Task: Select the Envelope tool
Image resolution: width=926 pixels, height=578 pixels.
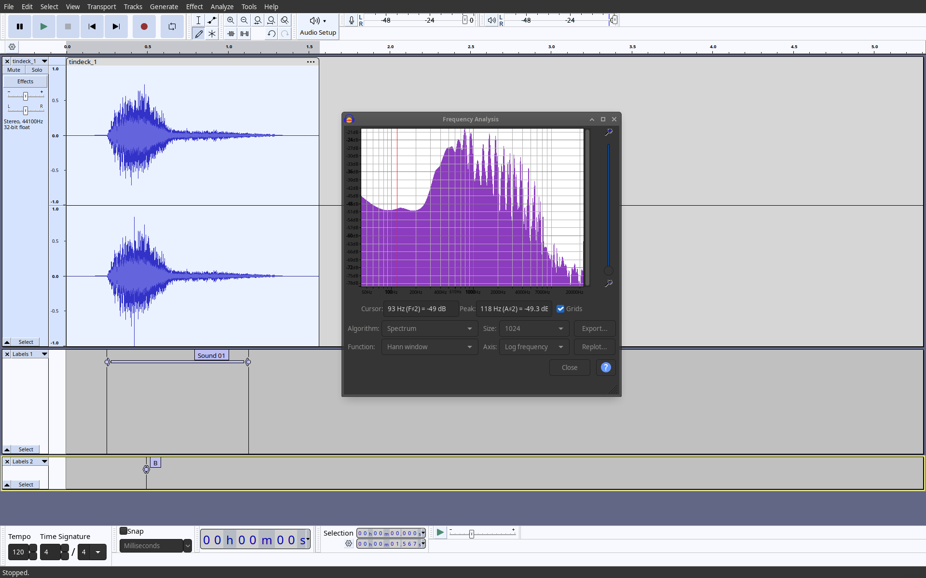Action: pyautogui.click(x=212, y=20)
